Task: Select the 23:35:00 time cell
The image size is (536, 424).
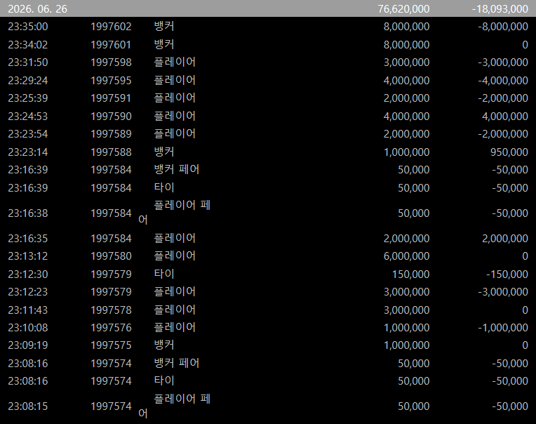Action: (28, 27)
